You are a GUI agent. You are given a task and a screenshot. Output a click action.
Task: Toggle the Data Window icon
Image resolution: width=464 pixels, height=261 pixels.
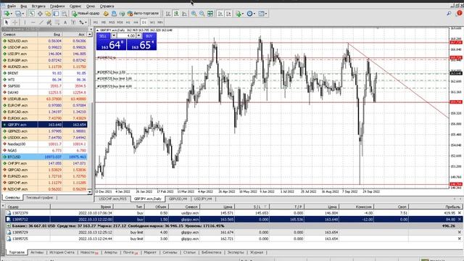(40, 14)
